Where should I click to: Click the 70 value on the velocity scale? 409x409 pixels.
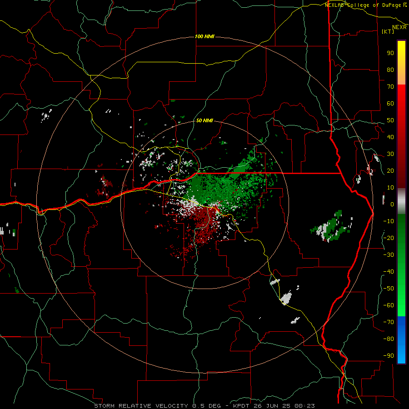[x=390, y=87]
